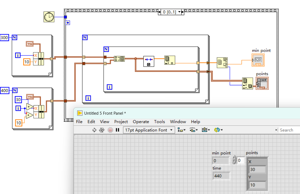Click the min point indicator terminal
The width and height of the screenshot is (300, 194).
click(258, 60)
